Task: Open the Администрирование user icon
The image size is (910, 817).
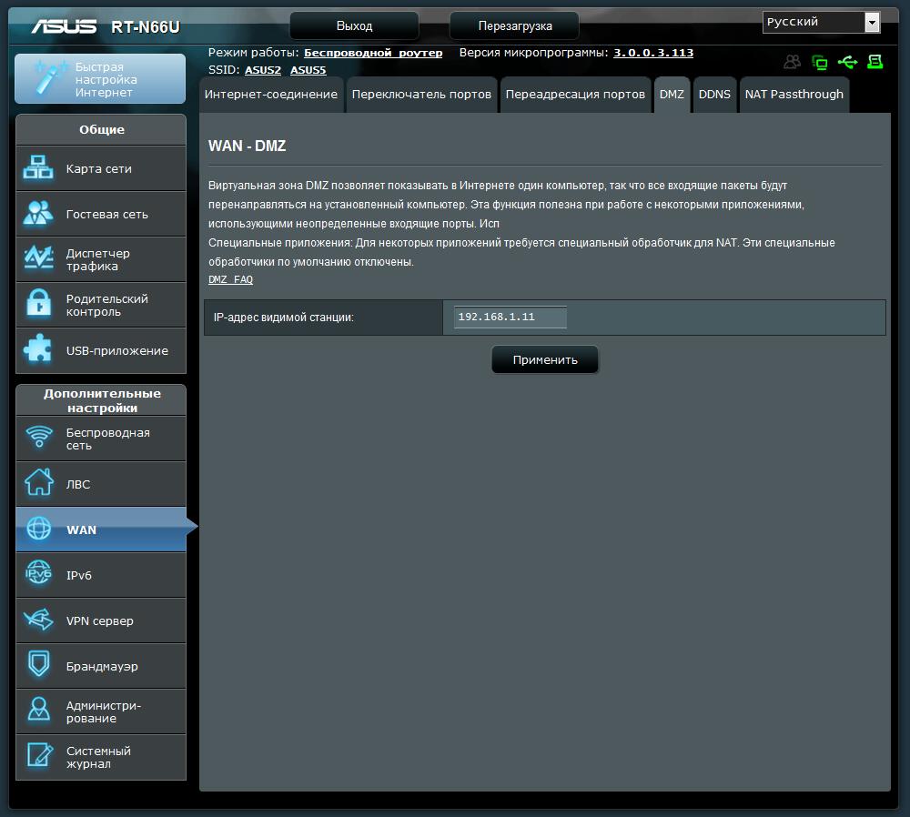Action: point(39,710)
